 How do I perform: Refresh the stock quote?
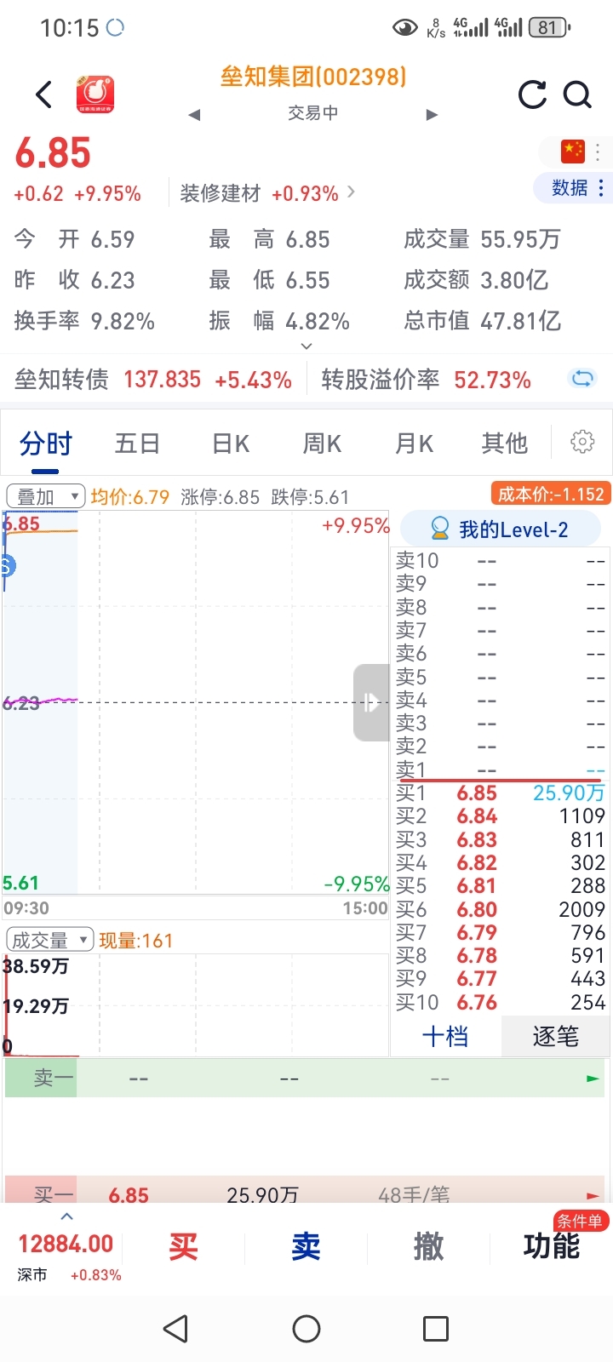tap(532, 94)
